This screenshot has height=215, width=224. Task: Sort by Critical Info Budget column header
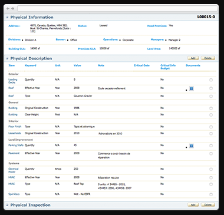[168, 67]
